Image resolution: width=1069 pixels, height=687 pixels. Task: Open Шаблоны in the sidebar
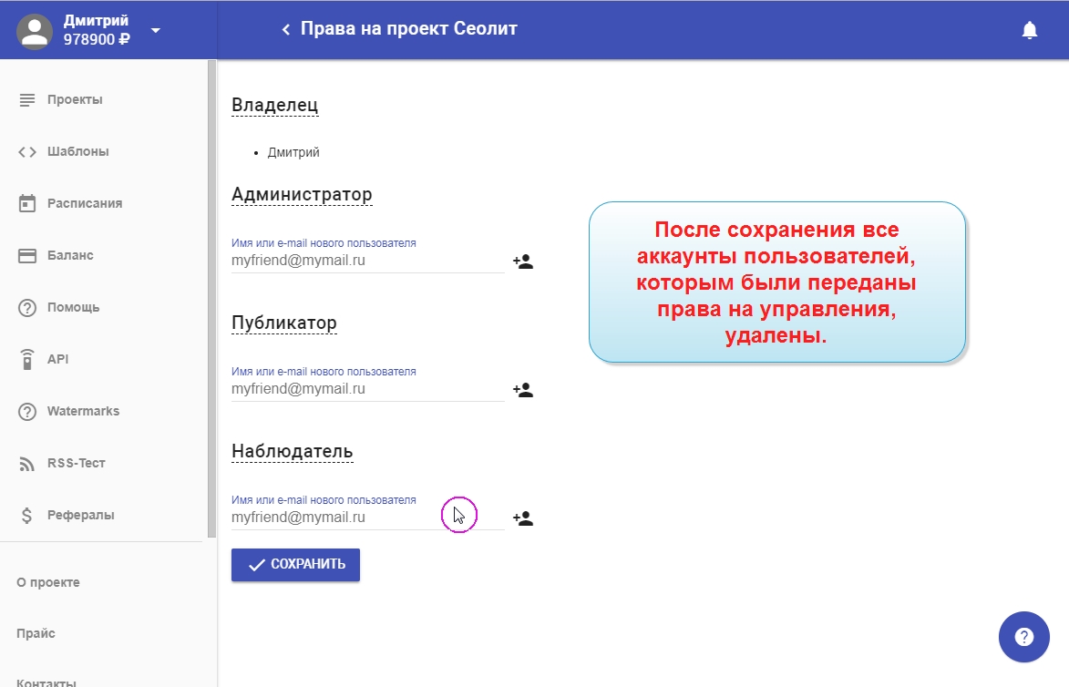[77, 151]
